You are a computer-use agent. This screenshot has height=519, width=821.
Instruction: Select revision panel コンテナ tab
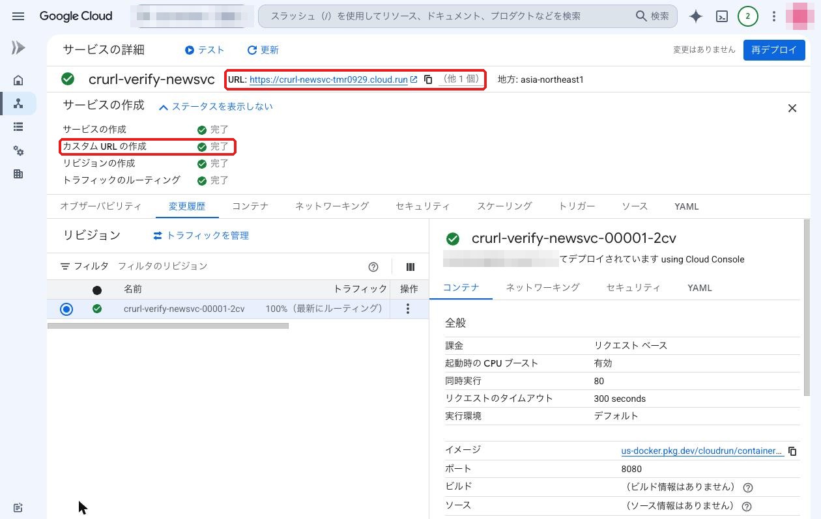(x=461, y=288)
